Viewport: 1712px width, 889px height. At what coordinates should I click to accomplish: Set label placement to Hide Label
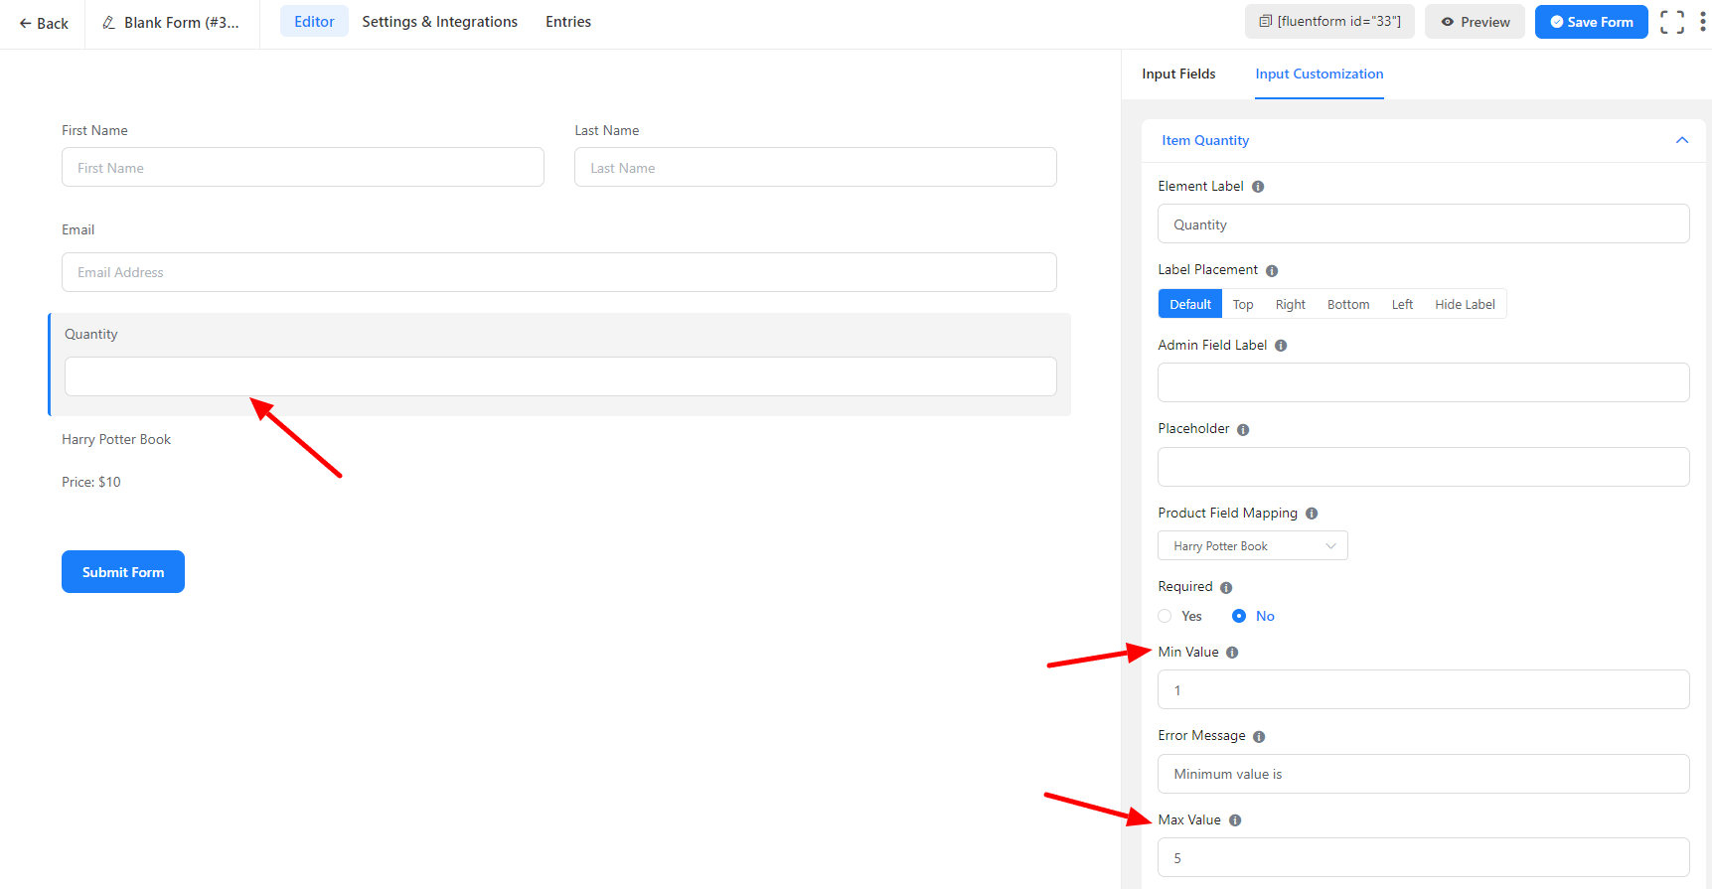(x=1464, y=304)
